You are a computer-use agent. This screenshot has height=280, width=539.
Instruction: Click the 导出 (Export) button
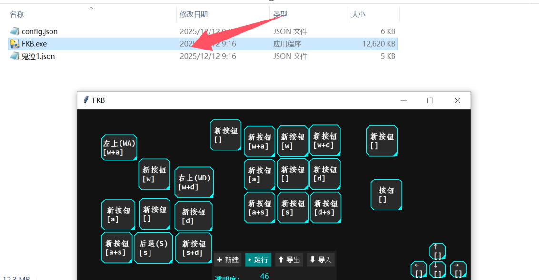pos(289,260)
